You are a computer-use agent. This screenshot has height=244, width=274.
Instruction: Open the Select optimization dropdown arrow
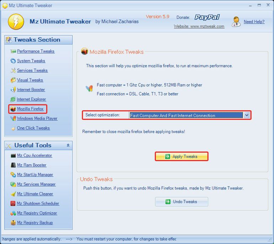click(247, 115)
